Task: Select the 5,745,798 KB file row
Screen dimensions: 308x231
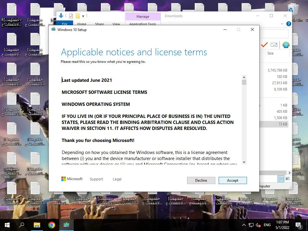Action: pos(274,70)
